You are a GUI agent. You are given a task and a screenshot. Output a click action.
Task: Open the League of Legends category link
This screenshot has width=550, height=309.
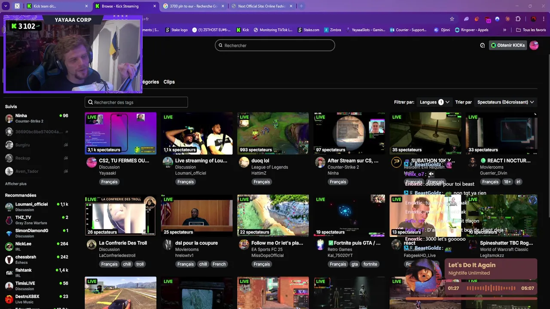coord(269,167)
